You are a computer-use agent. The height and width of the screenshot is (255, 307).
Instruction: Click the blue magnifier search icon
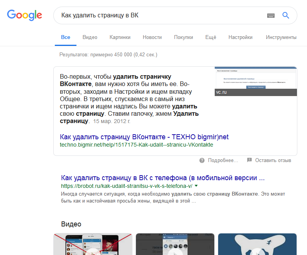[286, 15]
